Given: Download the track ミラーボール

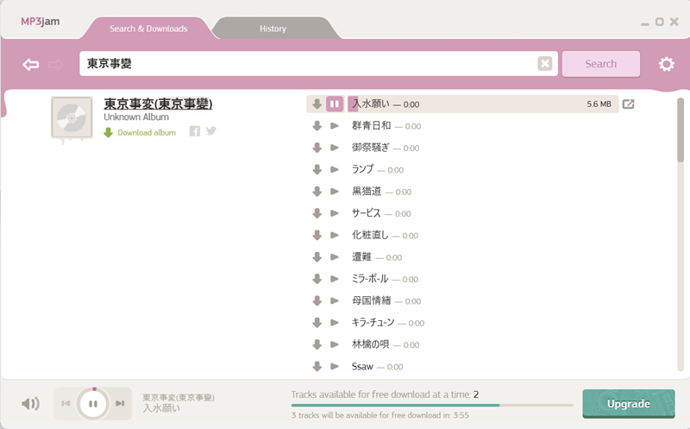Looking at the screenshot, I should click(317, 280).
